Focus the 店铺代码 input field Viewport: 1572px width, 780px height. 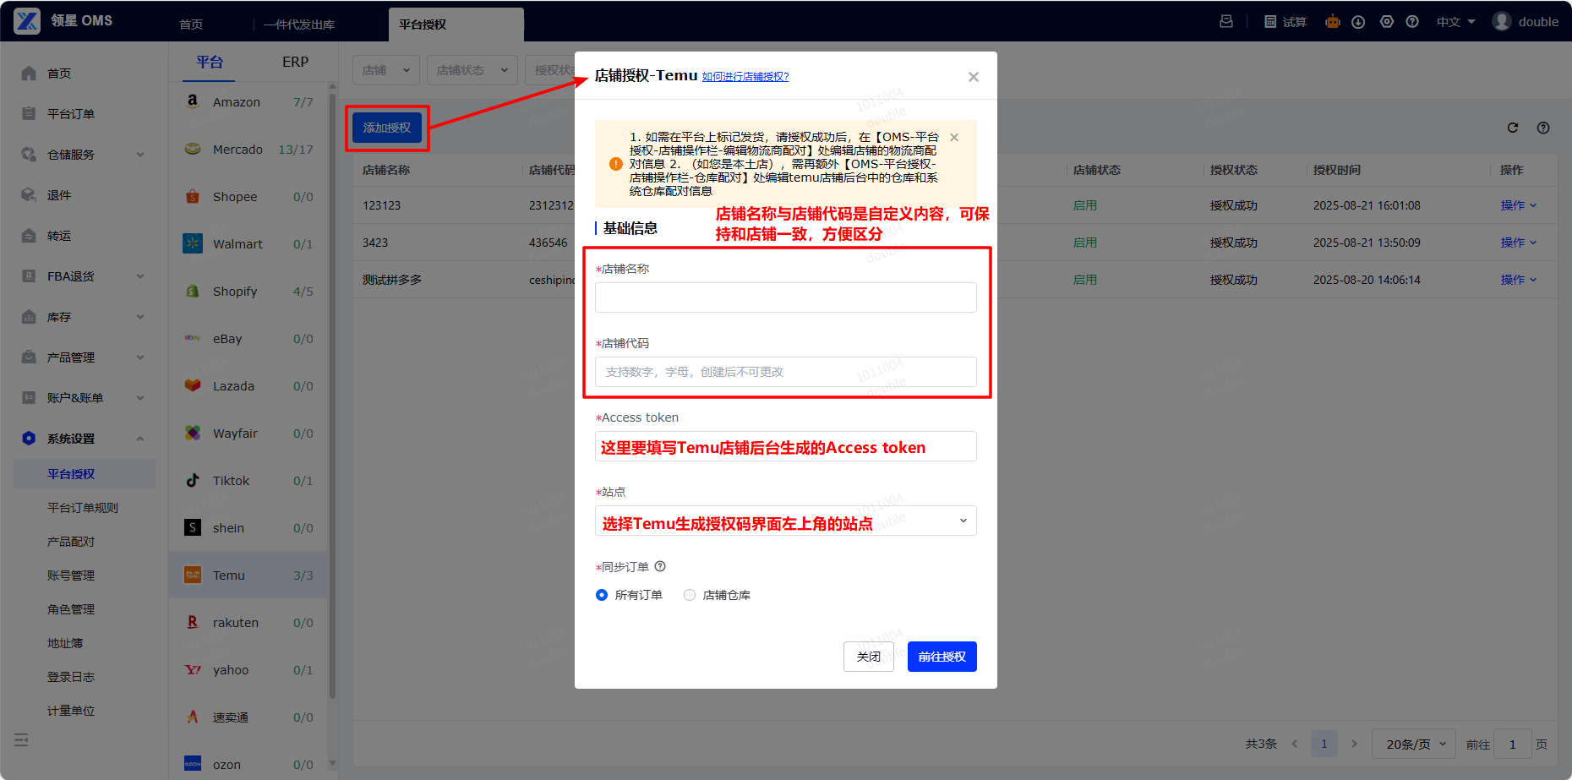click(786, 372)
